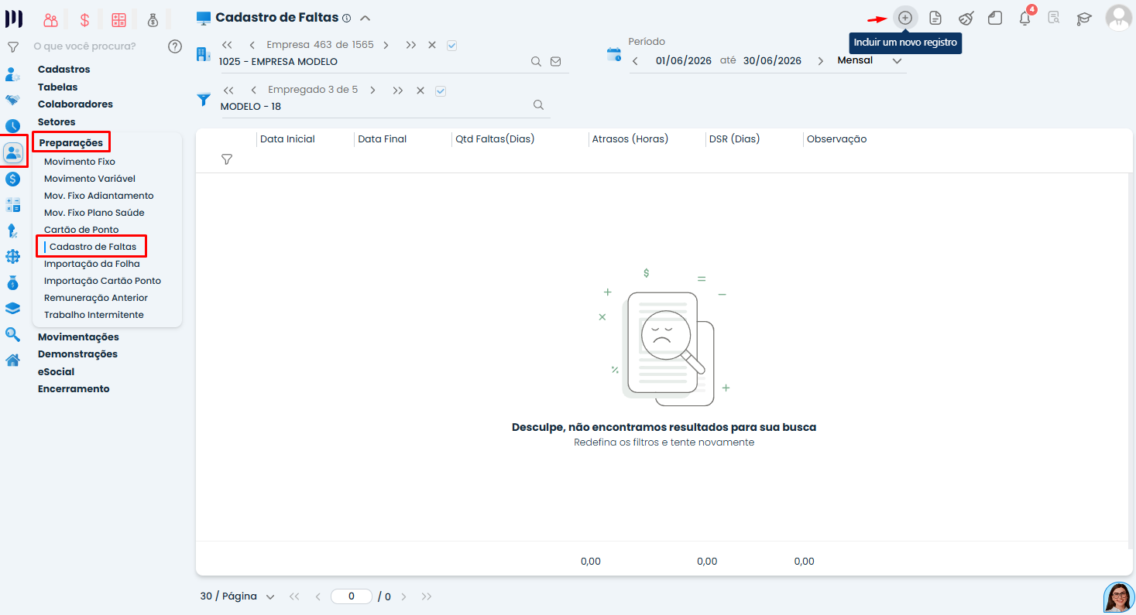Expand the Cadastros menu
The height and width of the screenshot is (615, 1136).
(64, 70)
